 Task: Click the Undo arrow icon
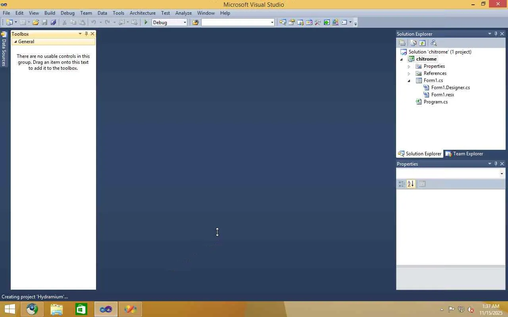click(93, 23)
